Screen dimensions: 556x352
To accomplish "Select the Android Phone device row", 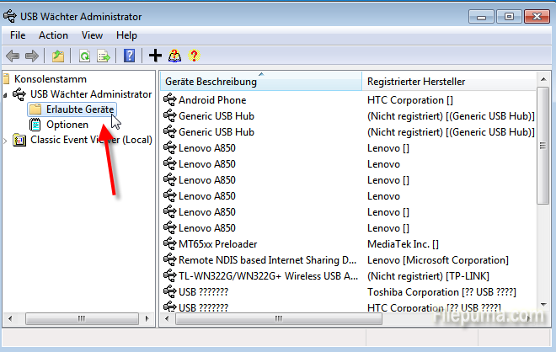I will 212,99.
